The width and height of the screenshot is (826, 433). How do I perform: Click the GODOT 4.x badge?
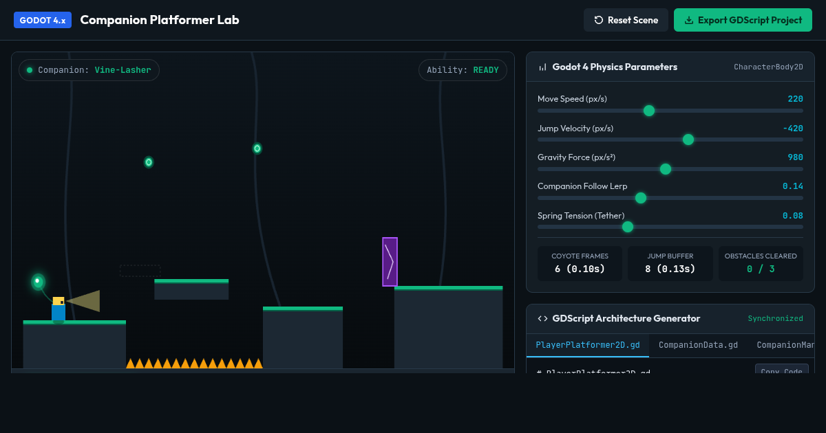(x=43, y=20)
